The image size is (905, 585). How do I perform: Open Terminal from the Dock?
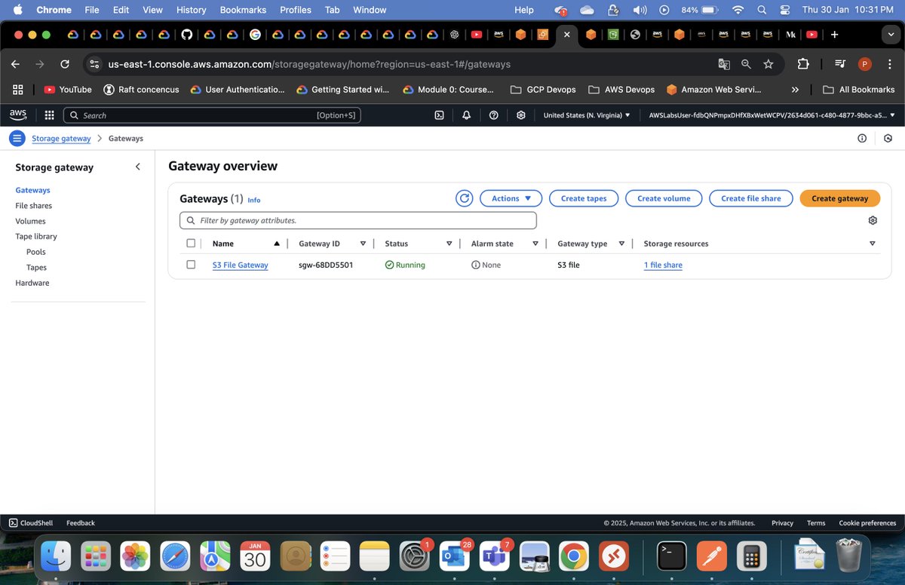[671, 556]
